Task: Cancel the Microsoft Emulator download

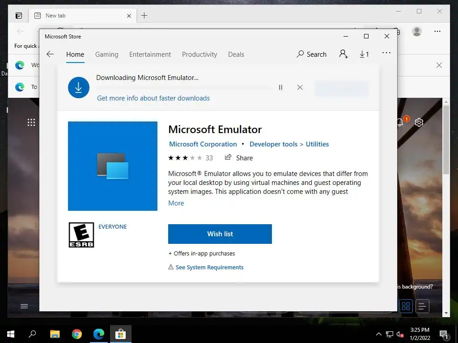Action: [300, 87]
